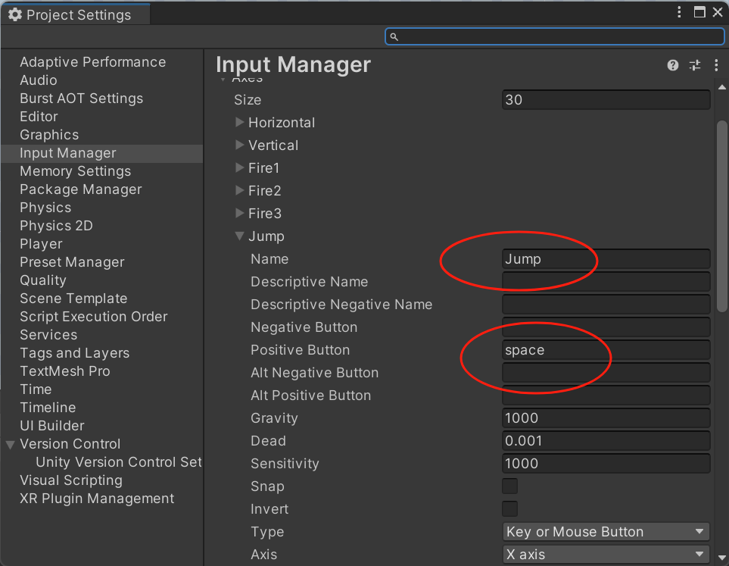
Task: Enable Snap for the Jump axis
Action: 509,486
